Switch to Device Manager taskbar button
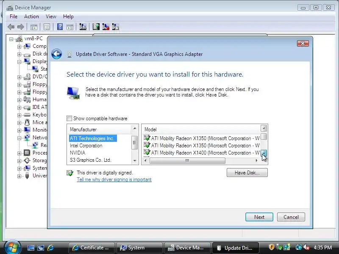 [187, 248]
